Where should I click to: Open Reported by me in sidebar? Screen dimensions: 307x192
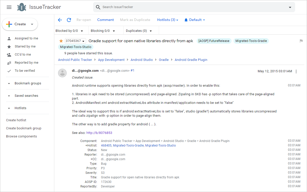coord(27,63)
